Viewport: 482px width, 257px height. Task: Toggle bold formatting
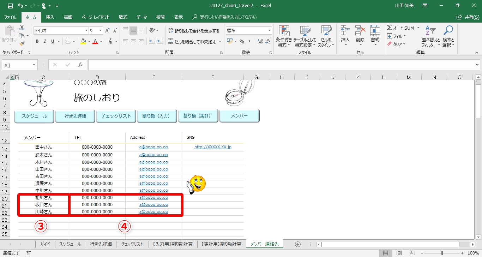point(37,41)
